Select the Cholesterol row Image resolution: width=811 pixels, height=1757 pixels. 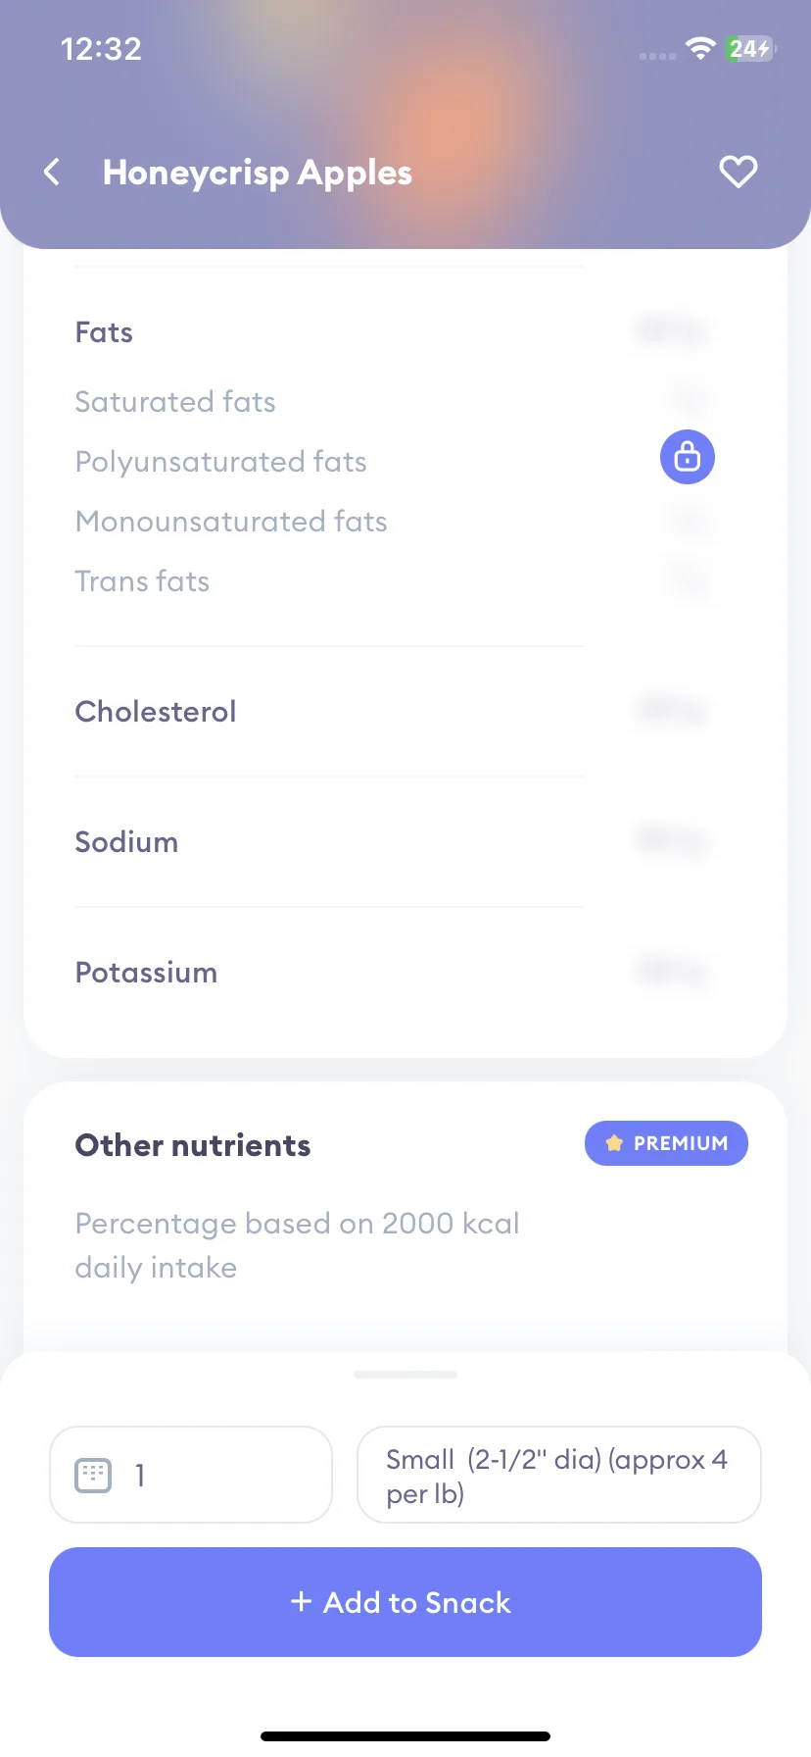point(392,711)
